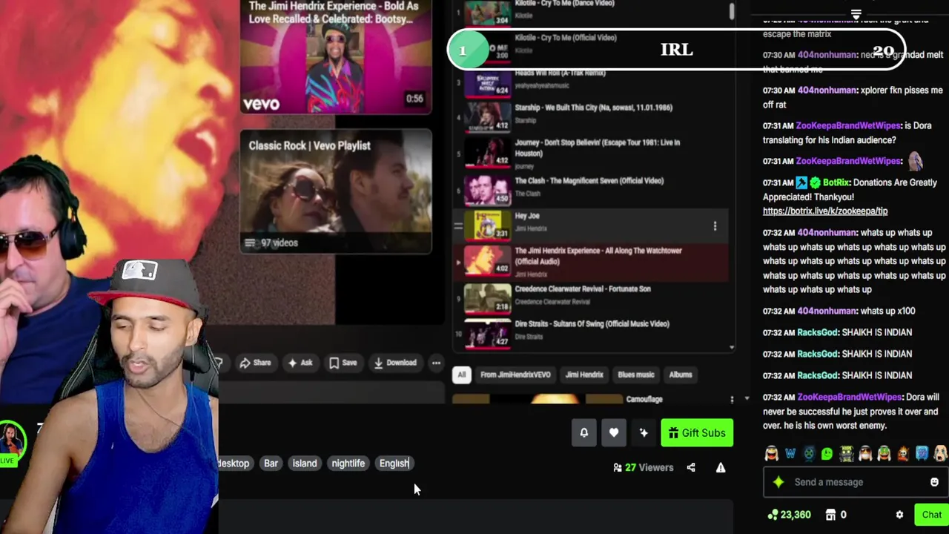
Task: Select the Jimi Hendrix chip
Action: 584,375
